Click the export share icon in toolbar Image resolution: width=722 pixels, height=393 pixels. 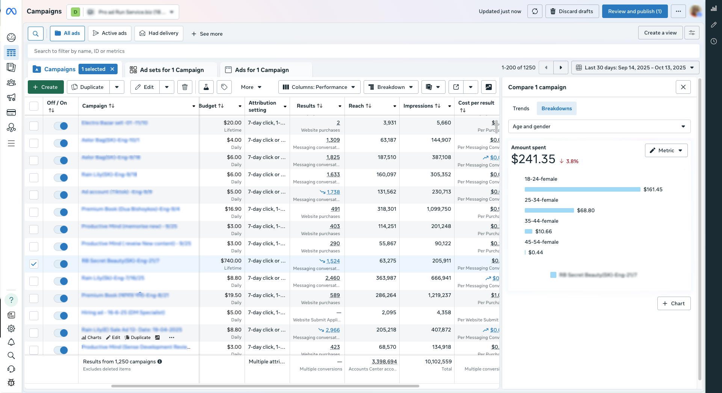coord(456,87)
